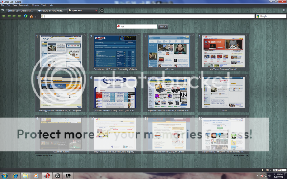The height and width of the screenshot is (179, 287).
Task: Open the Google search engine dropdown
Action: point(284,16)
